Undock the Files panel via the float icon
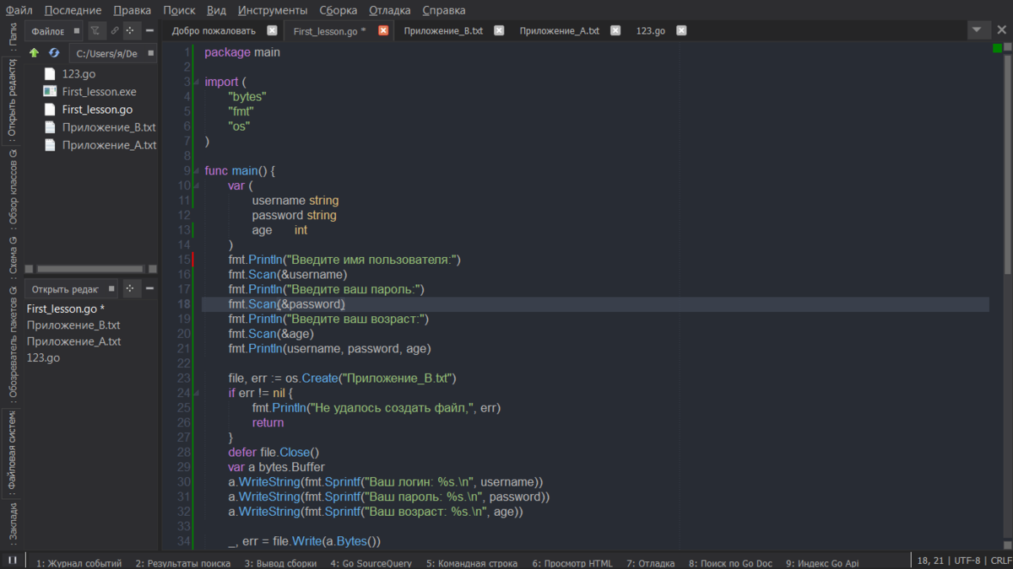The width and height of the screenshot is (1013, 569). (130, 30)
